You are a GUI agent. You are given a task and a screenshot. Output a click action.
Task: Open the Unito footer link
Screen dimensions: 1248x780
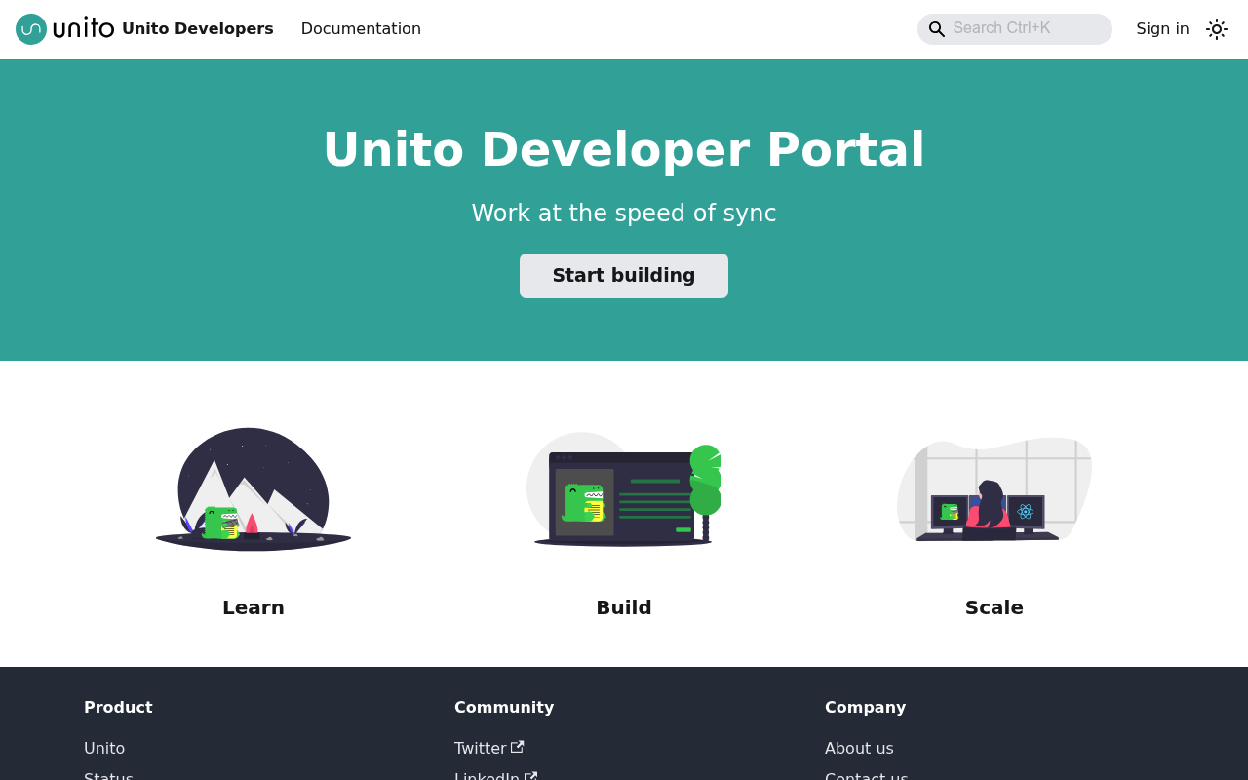click(104, 748)
